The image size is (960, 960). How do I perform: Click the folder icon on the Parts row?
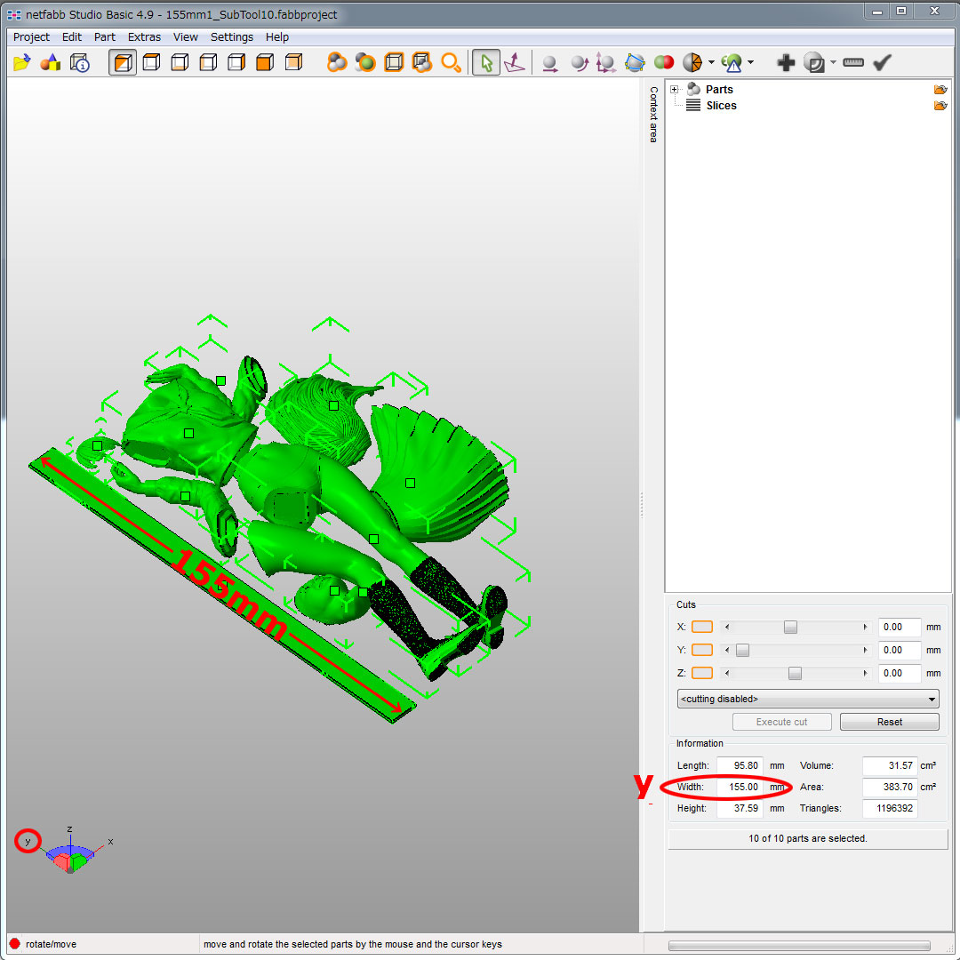(x=940, y=90)
